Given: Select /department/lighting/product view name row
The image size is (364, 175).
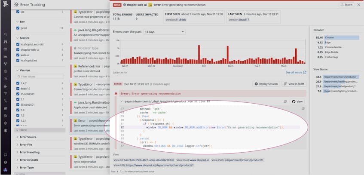Looking at the screenshot, I should click(x=337, y=91).
